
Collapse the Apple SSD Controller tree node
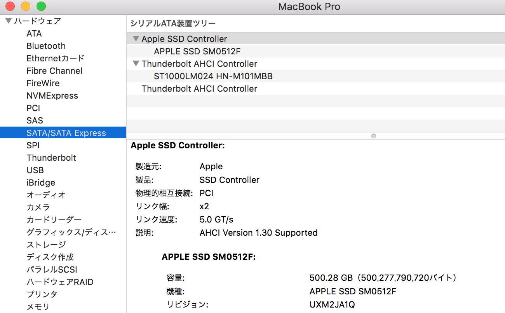point(136,39)
